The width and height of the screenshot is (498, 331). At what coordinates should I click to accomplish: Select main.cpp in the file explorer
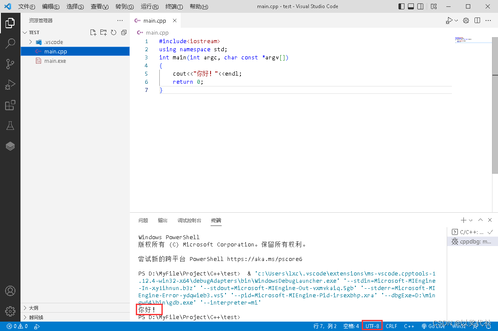pos(75,51)
